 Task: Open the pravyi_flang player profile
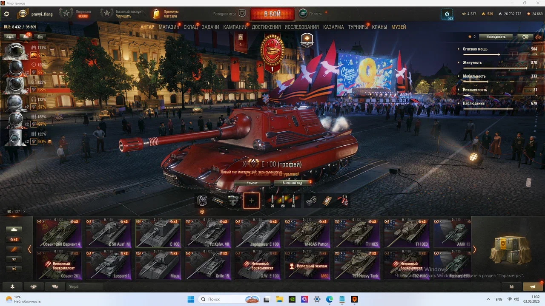[36, 14]
